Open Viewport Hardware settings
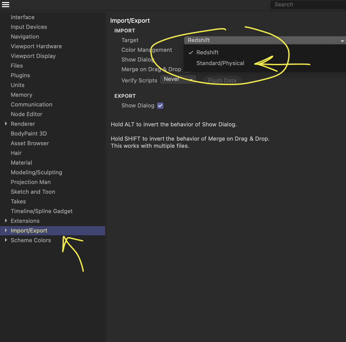Viewport: 346px width, 342px height. [36, 46]
